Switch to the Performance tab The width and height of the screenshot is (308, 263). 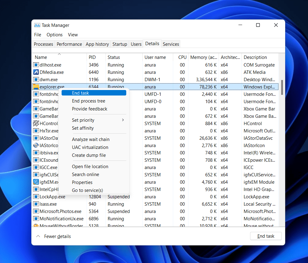click(69, 44)
